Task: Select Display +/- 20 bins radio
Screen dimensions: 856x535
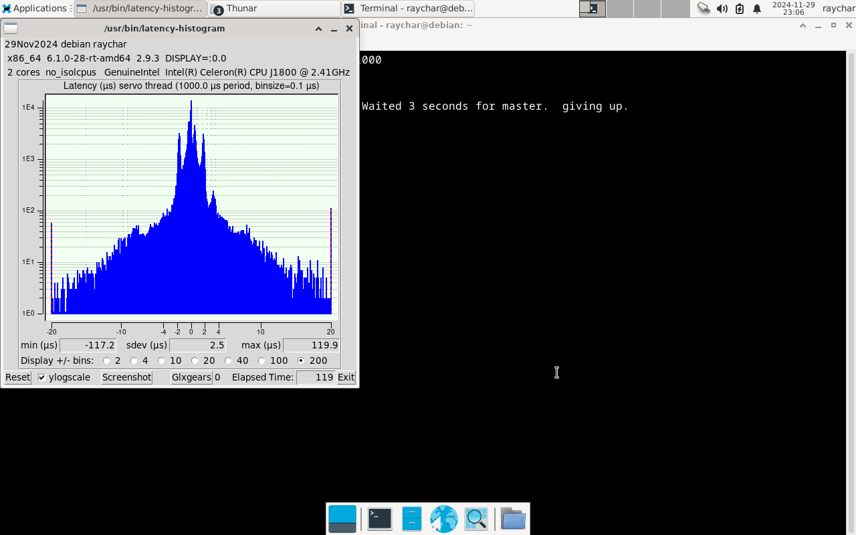Action: click(195, 361)
